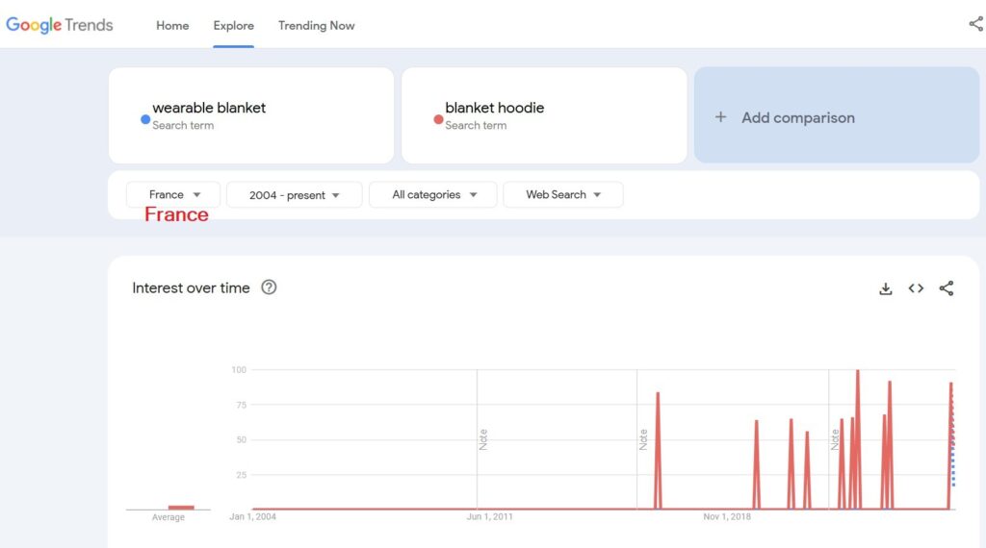Download the Interest over time data
The width and height of the screenshot is (986, 548).
(x=885, y=288)
